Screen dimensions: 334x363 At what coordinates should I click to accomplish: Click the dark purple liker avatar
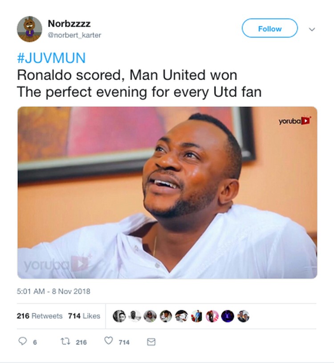pyautogui.click(x=228, y=316)
